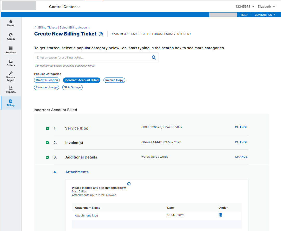The width and height of the screenshot is (281, 231).
Task: Choose the SLA Outage category
Action: [72, 87]
